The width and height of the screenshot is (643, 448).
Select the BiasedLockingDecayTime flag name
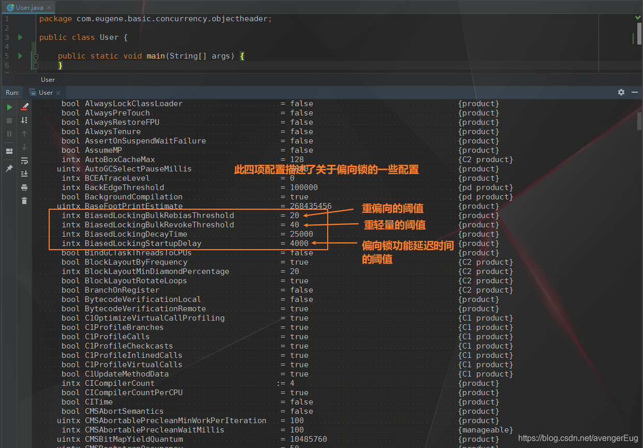[136, 234]
